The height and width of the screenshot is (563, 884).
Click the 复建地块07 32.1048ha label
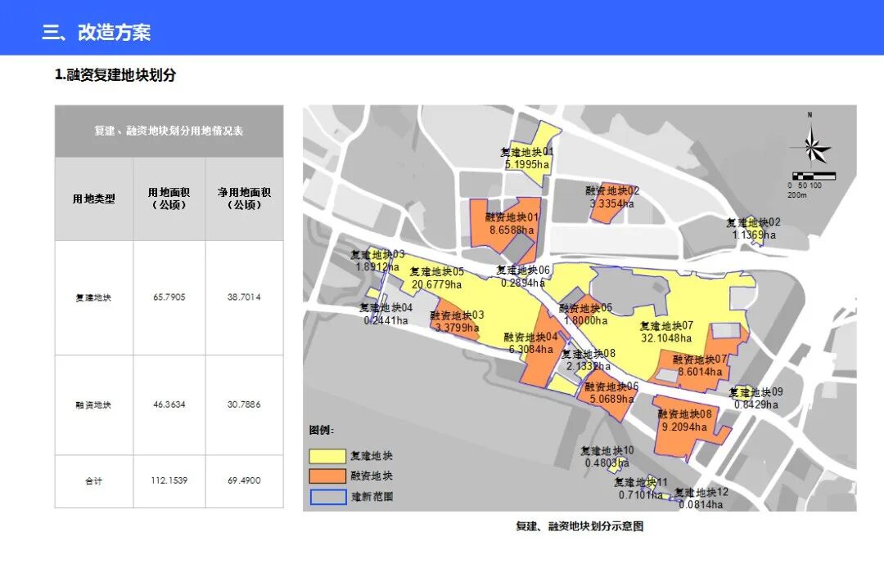[665, 333]
